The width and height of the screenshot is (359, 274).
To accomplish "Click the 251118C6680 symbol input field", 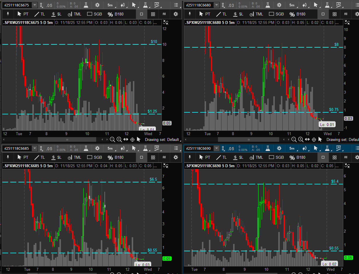I will (199, 5).
